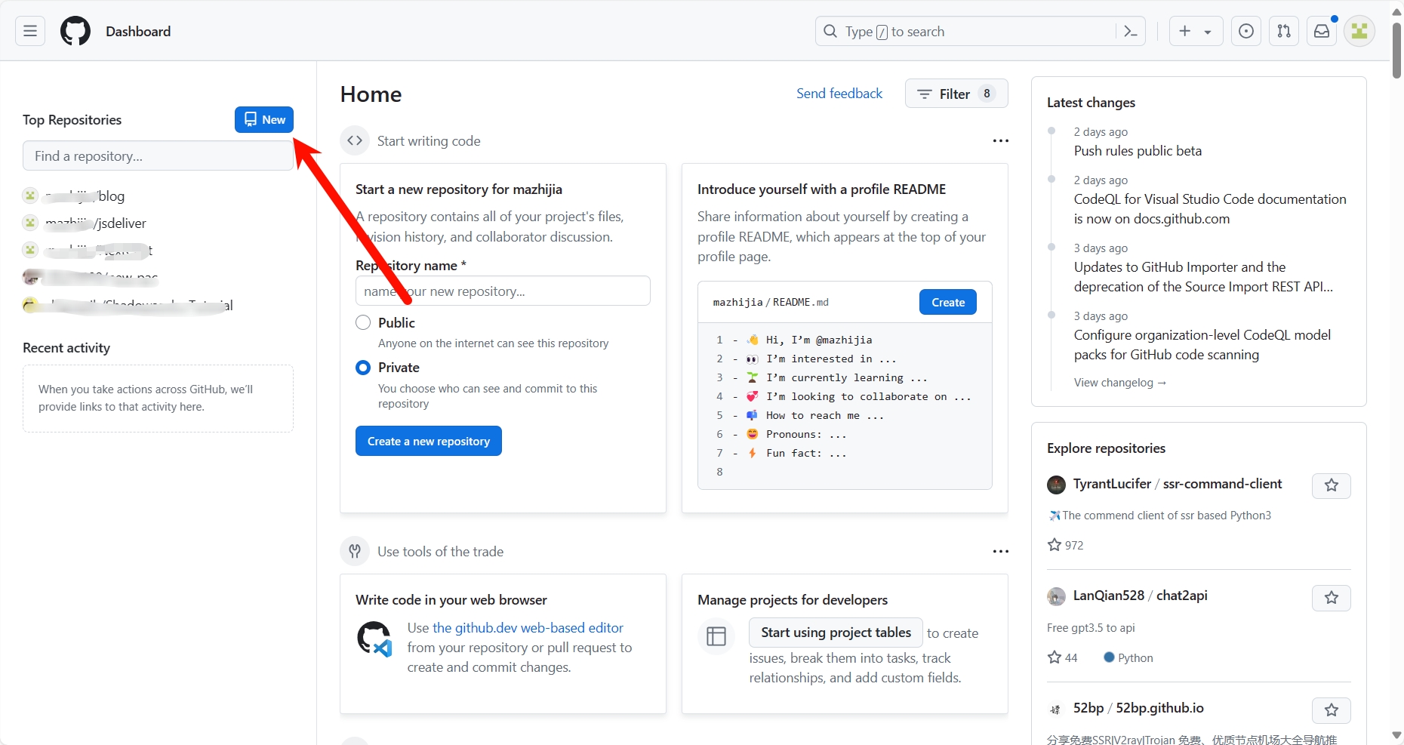The image size is (1404, 745).
Task: Click the Use tools of the trade icon
Action: [x=355, y=551]
